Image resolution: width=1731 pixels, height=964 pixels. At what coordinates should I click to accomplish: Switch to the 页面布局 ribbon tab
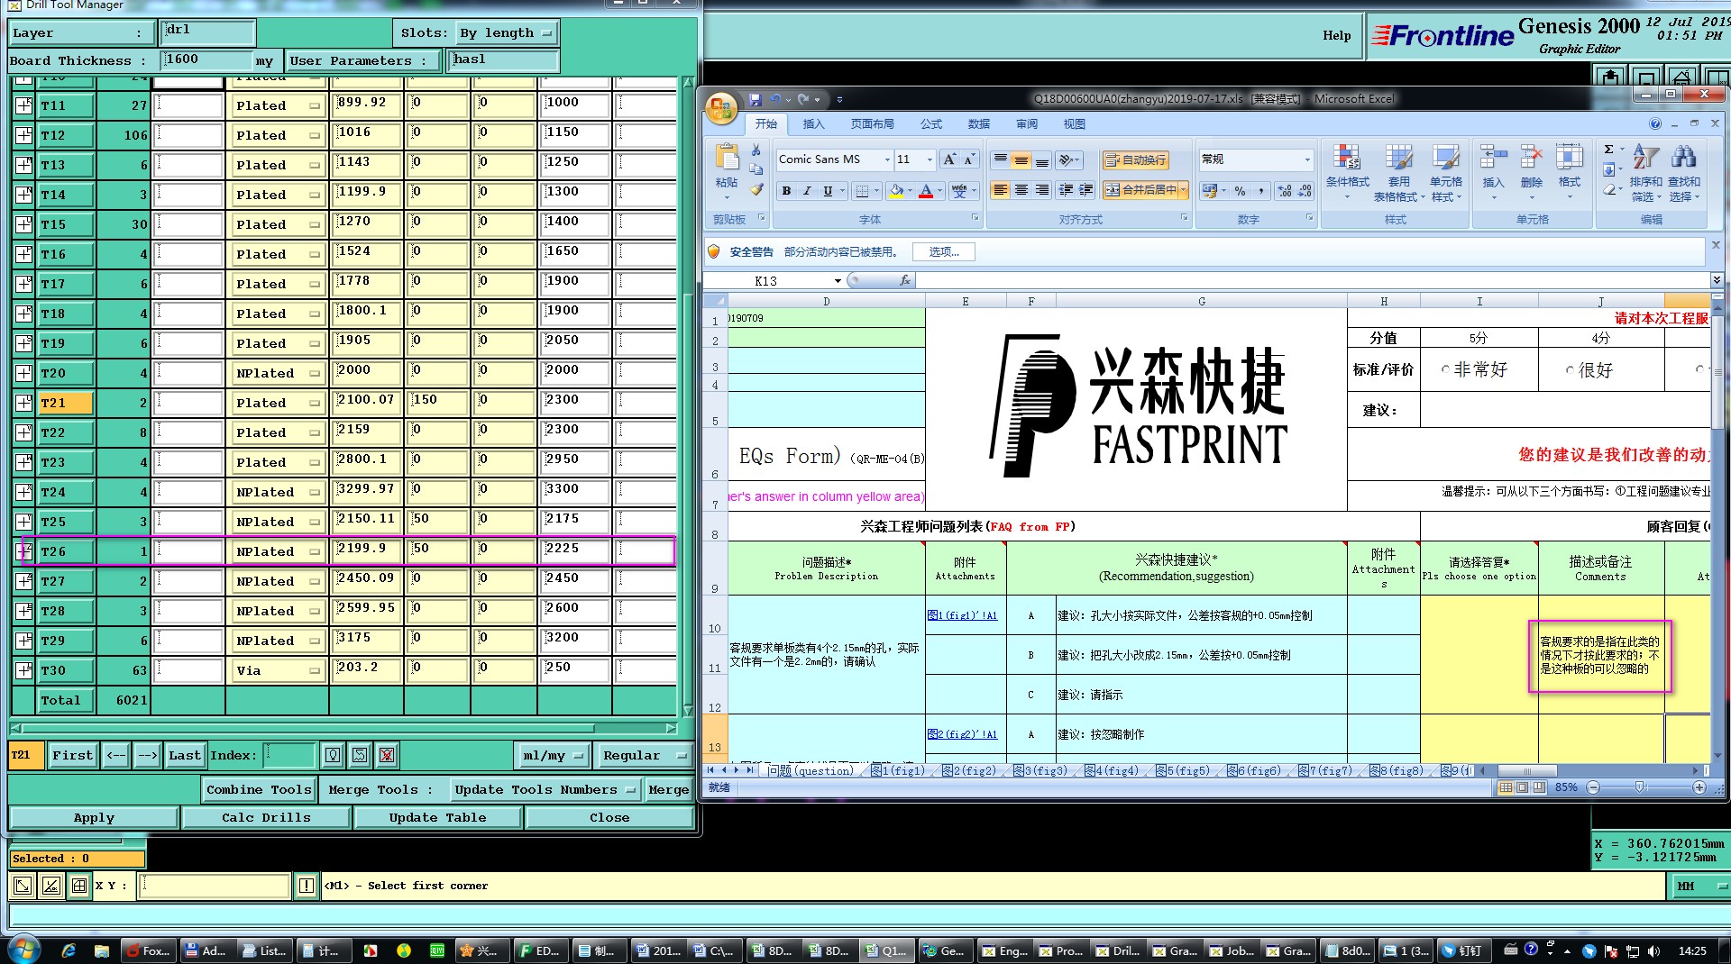[873, 124]
